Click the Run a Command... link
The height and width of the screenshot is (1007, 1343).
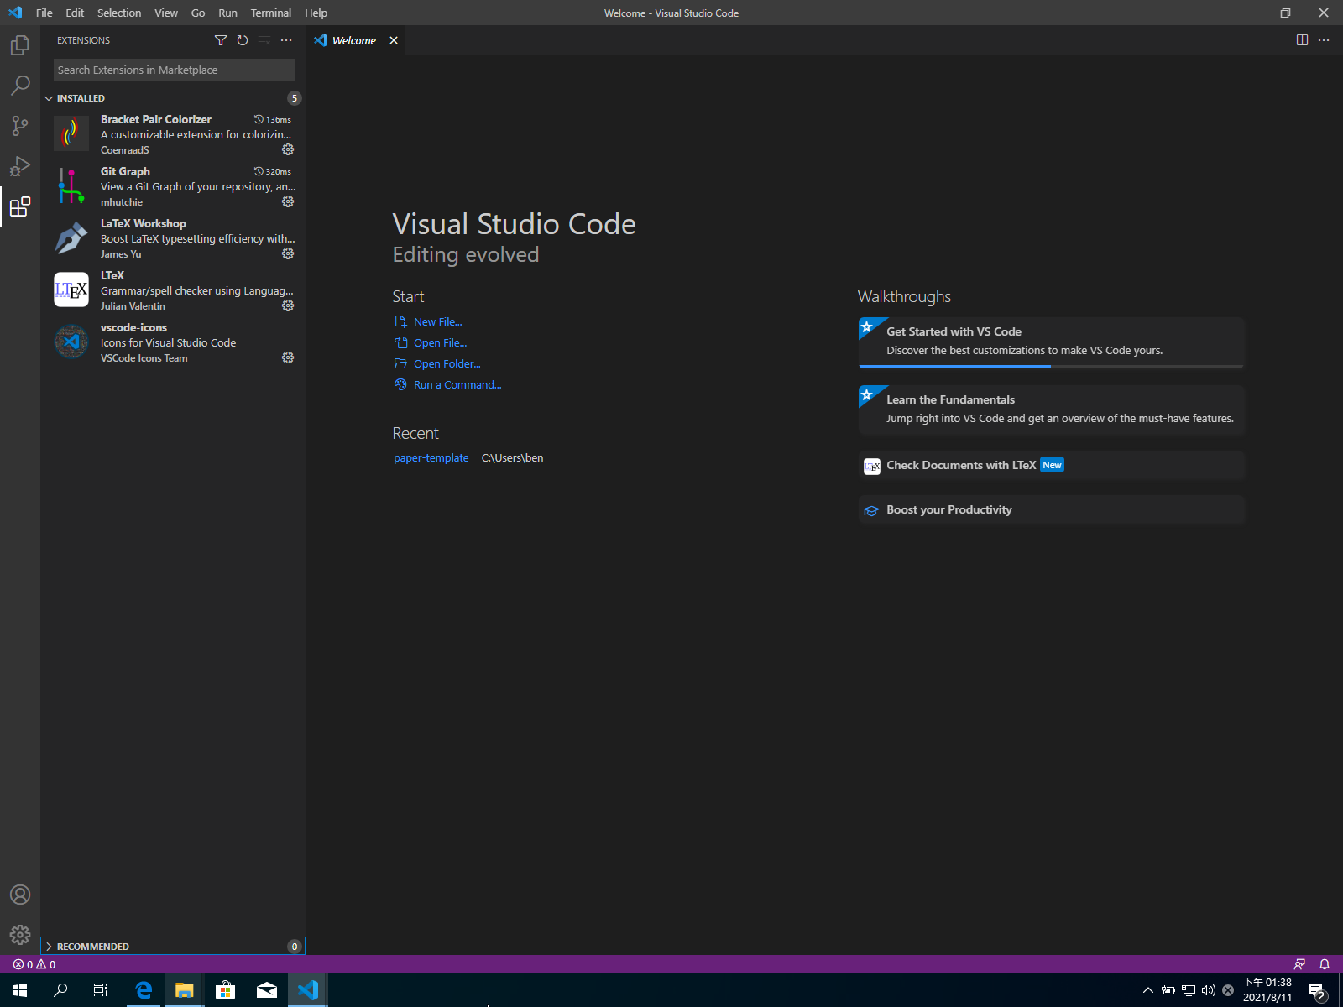(x=457, y=384)
